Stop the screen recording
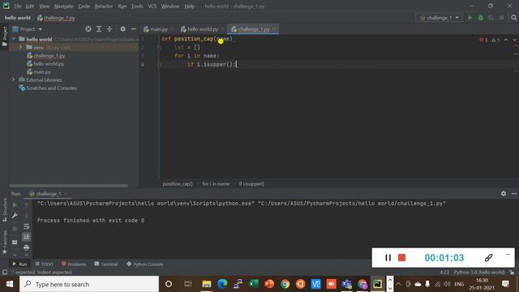 [402, 257]
